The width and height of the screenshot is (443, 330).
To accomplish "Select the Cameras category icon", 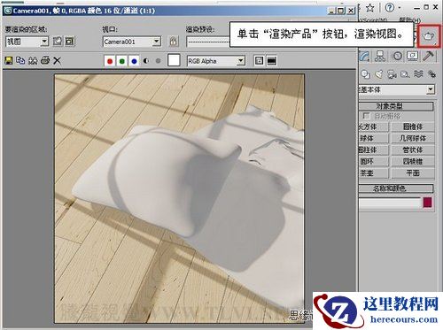I will click(392, 74).
